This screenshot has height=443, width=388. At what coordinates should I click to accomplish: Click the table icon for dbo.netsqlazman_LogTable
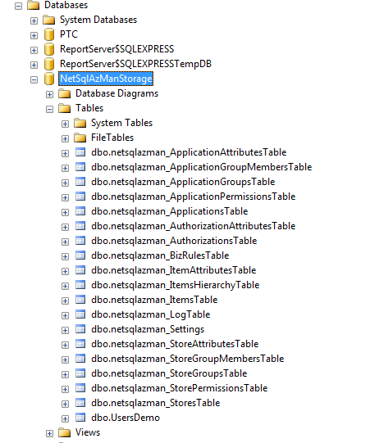click(x=80, y=314)
